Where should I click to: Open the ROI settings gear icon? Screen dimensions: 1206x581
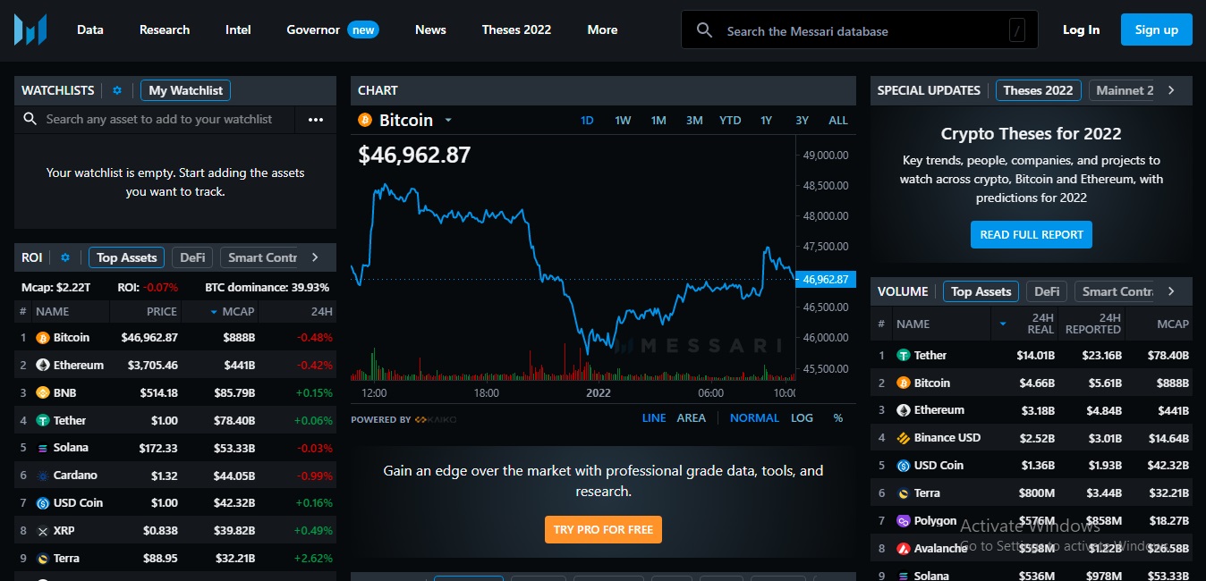point(65,257)
